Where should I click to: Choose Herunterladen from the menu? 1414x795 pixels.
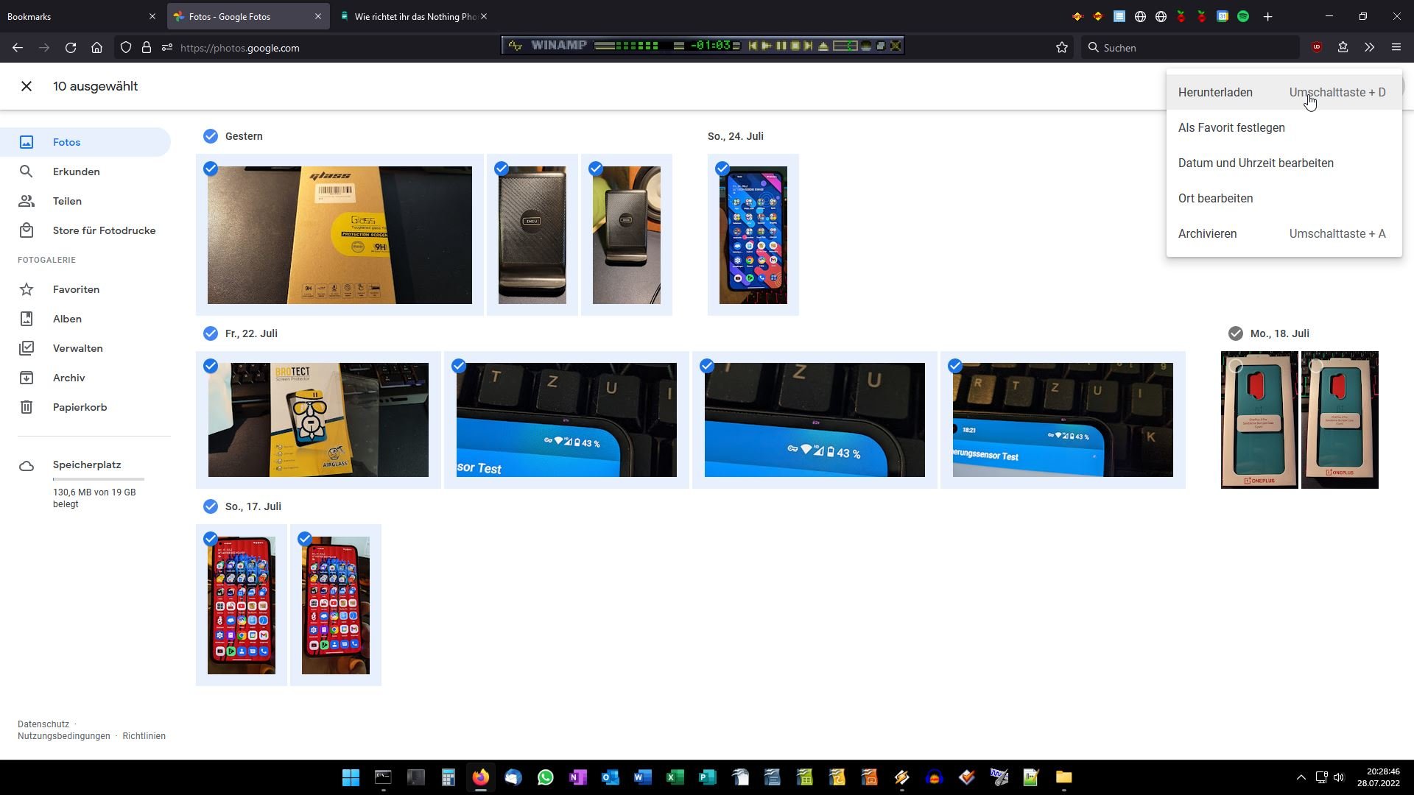[1215, 93]
